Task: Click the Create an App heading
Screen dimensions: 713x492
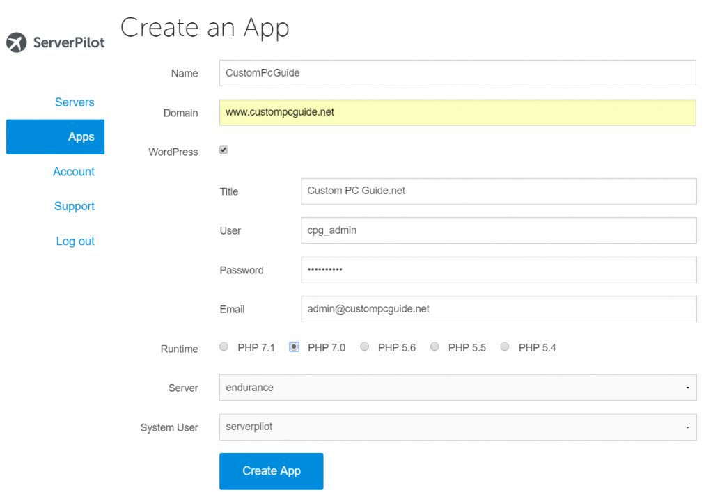Action: click(205, 28)
